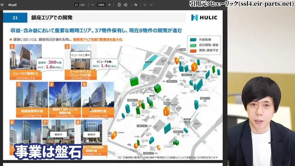
Task: Click orange map marker number 8
Action: 159,148
